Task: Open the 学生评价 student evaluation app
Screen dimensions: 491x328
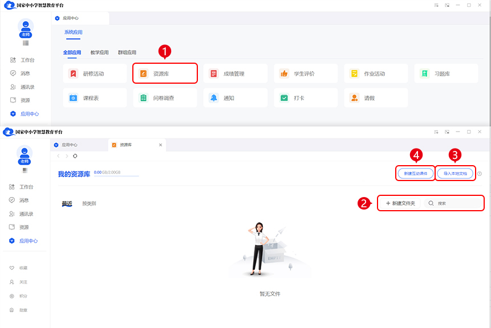Action: pyautogui.click(x=305, y=73)
